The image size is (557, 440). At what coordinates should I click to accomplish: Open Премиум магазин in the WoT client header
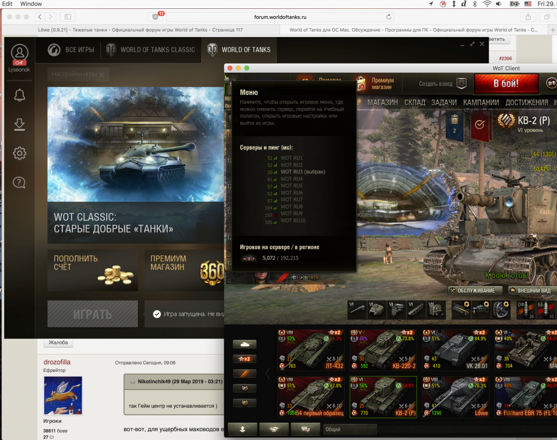click(x=375, y=84)
